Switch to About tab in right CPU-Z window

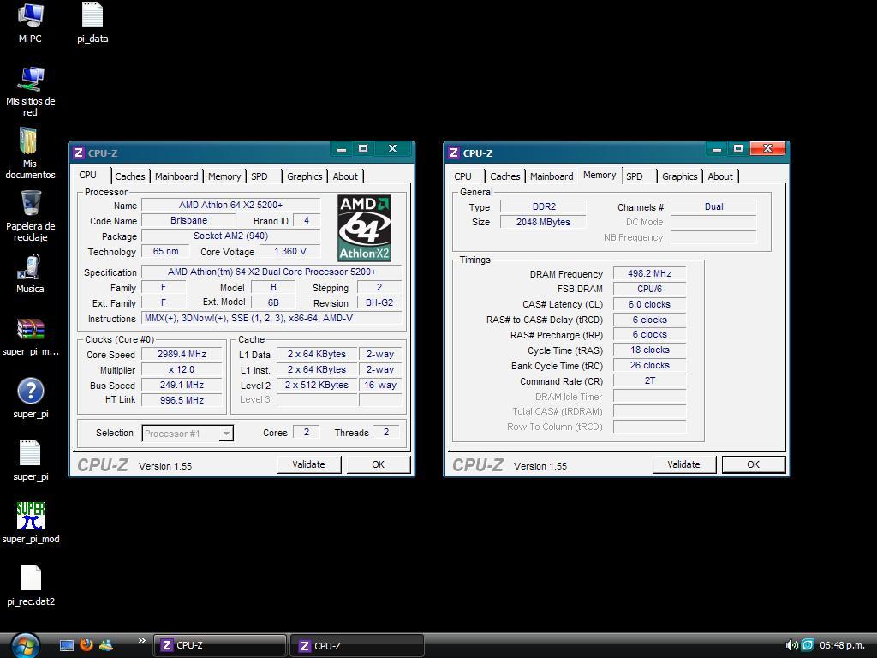(720, 176)
